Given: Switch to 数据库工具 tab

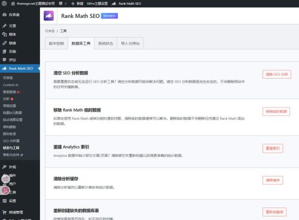Looking at the screenshot, I should 81,44.
